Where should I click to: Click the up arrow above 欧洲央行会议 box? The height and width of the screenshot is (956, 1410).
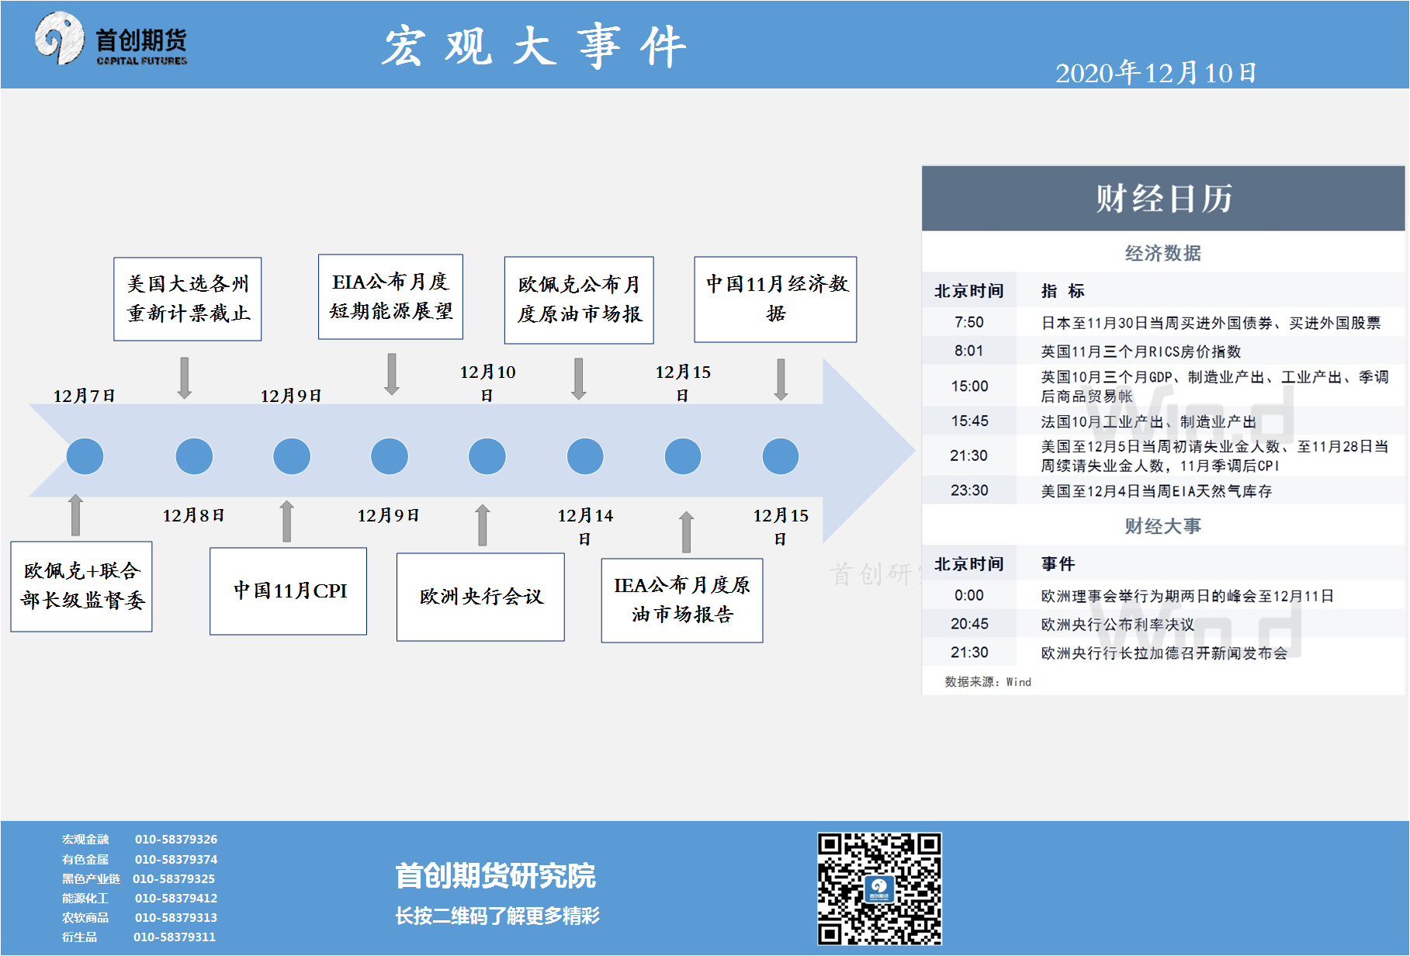482,525
